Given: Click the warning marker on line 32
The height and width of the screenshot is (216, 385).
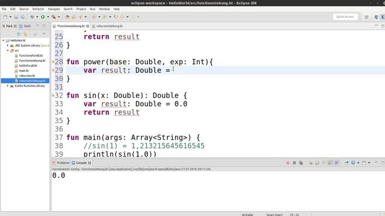Looking at the screenshot, I should 53,95.
